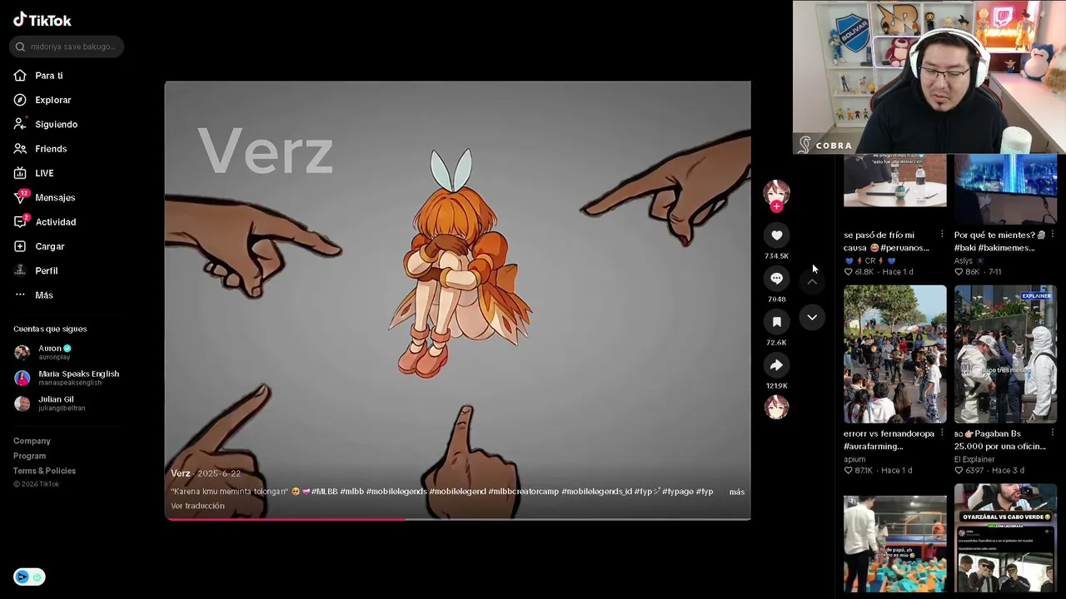Go to the next video with down chevron
1066x599 pixels.
coord(812,317)
